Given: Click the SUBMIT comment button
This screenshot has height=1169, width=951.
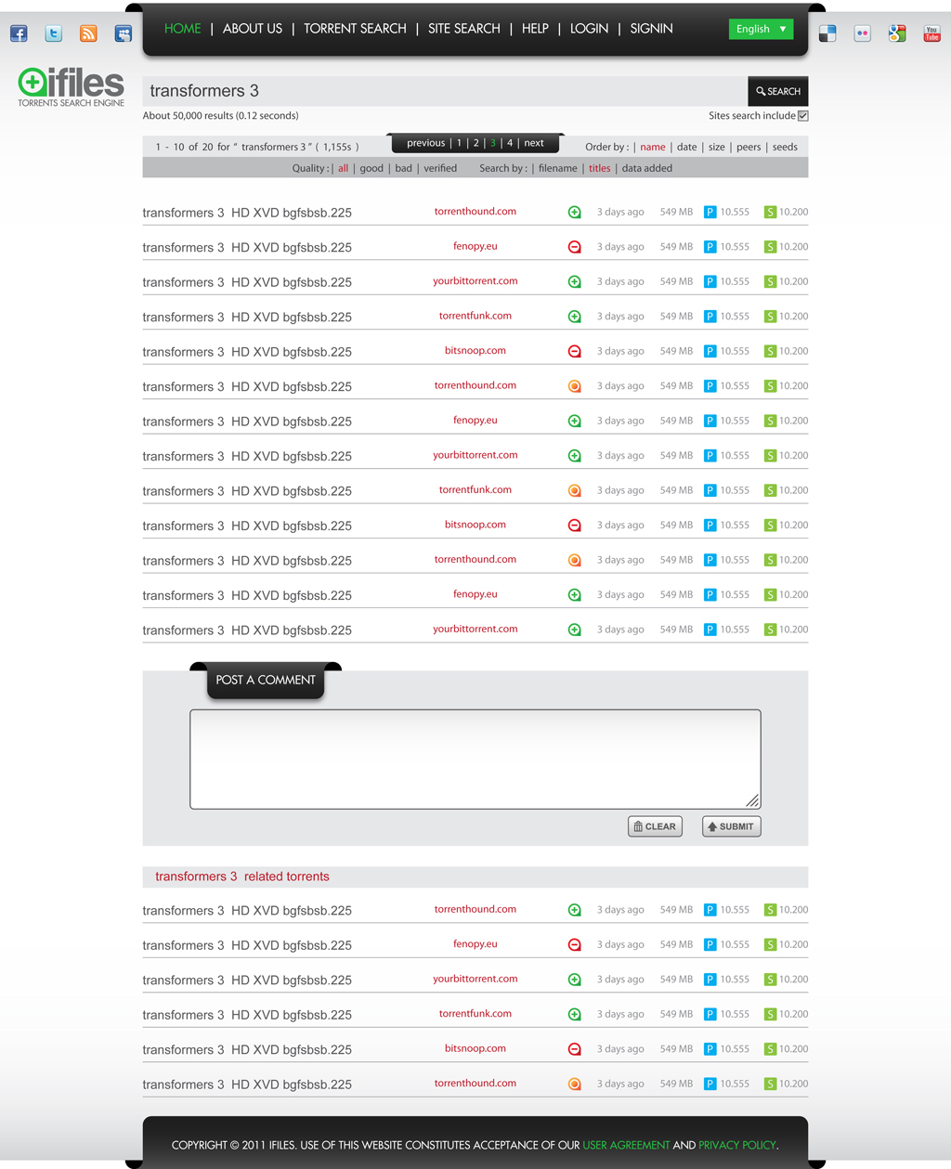Looking at the screenshot, I should pyautogui.click(x=731, y=826).
